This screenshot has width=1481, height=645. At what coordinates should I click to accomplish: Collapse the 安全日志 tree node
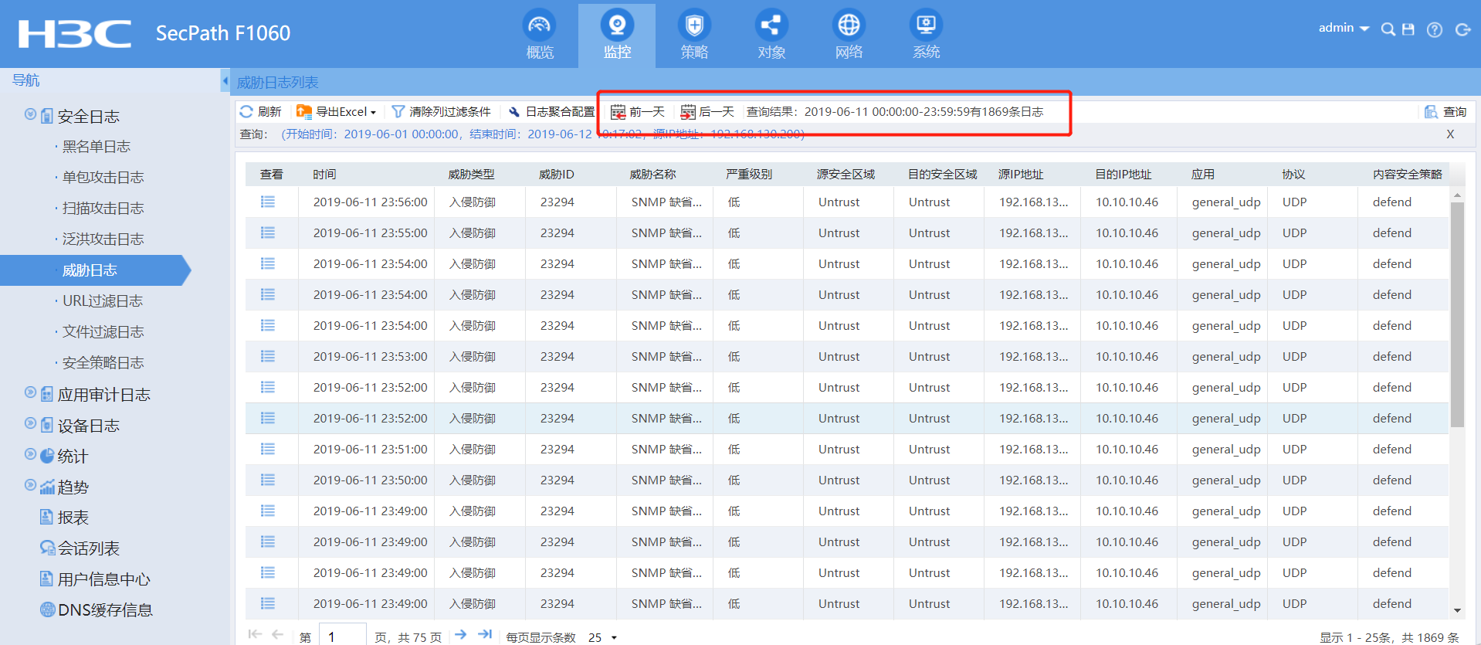(30, 114)
